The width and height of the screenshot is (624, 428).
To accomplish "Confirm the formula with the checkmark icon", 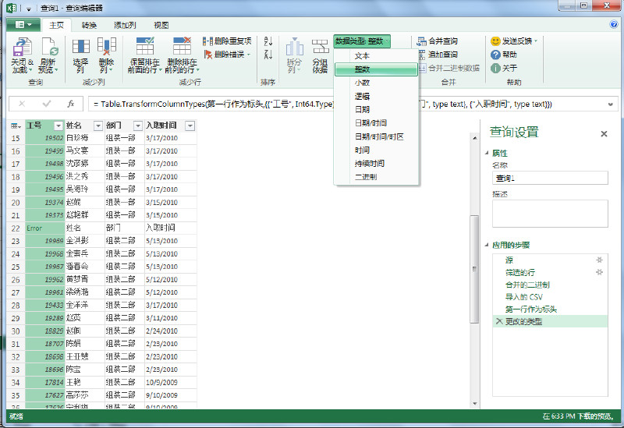I will tap(47, 104).
